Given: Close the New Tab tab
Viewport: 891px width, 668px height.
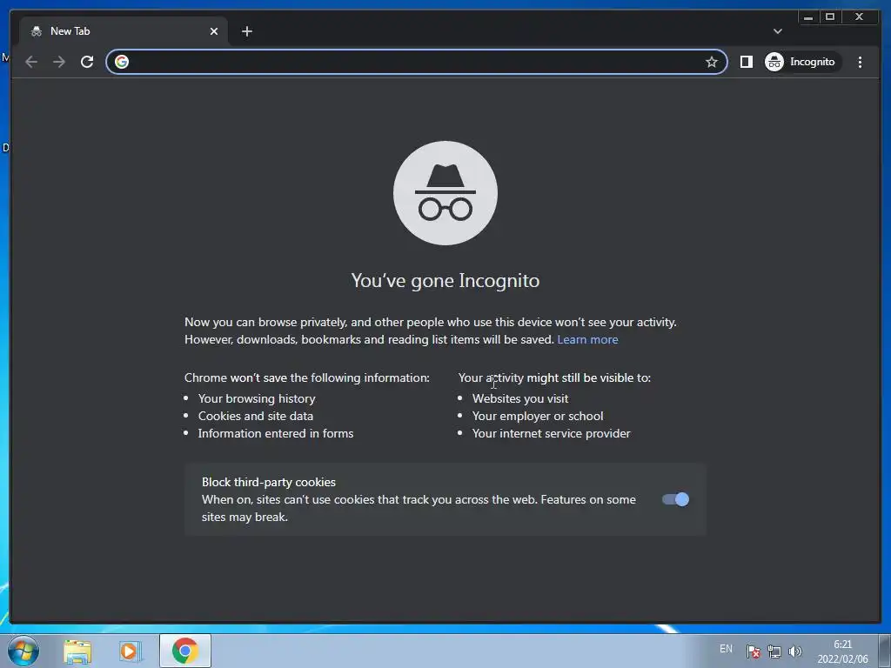Looking at the screenshot, I should click(x=214, y=31).
